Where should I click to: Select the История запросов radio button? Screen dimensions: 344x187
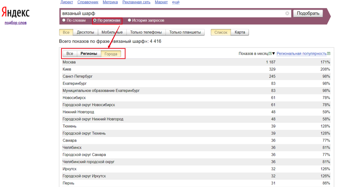[129, 20]
